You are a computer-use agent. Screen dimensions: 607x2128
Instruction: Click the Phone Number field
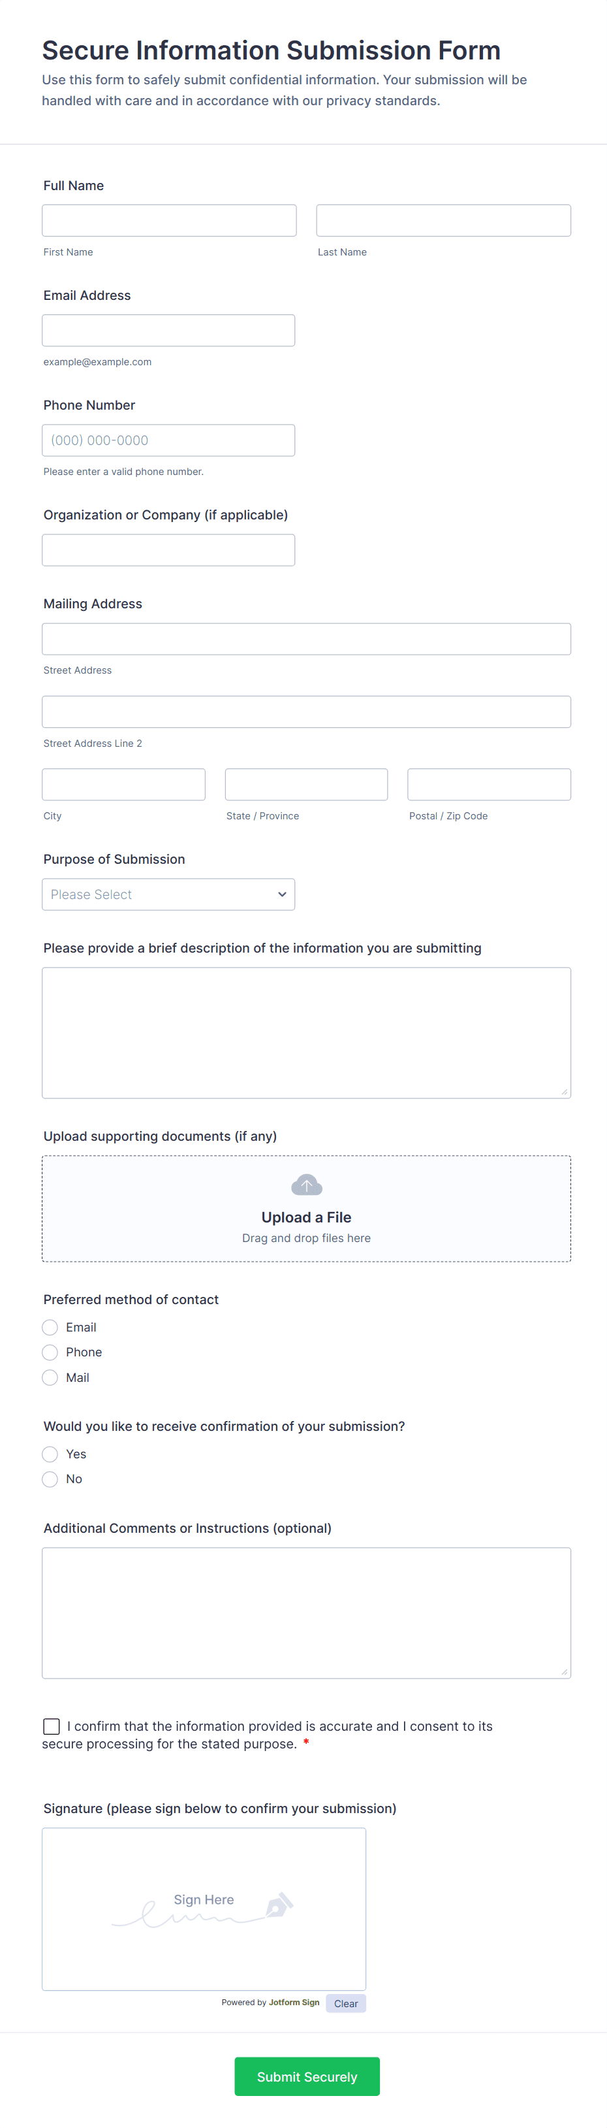tap(168, 440)
